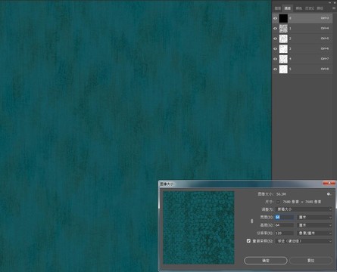Viewport: 337px width, 272px height.
Task: Open the width unit dropdown
Action: tap(314, 217)
